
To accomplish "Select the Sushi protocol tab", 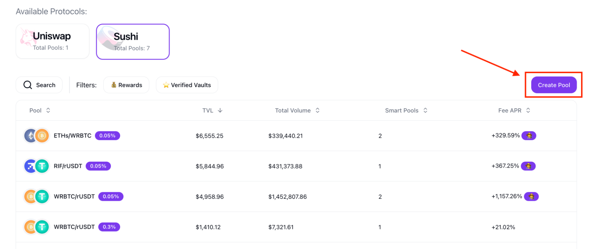I will click(x=133, y=42).
